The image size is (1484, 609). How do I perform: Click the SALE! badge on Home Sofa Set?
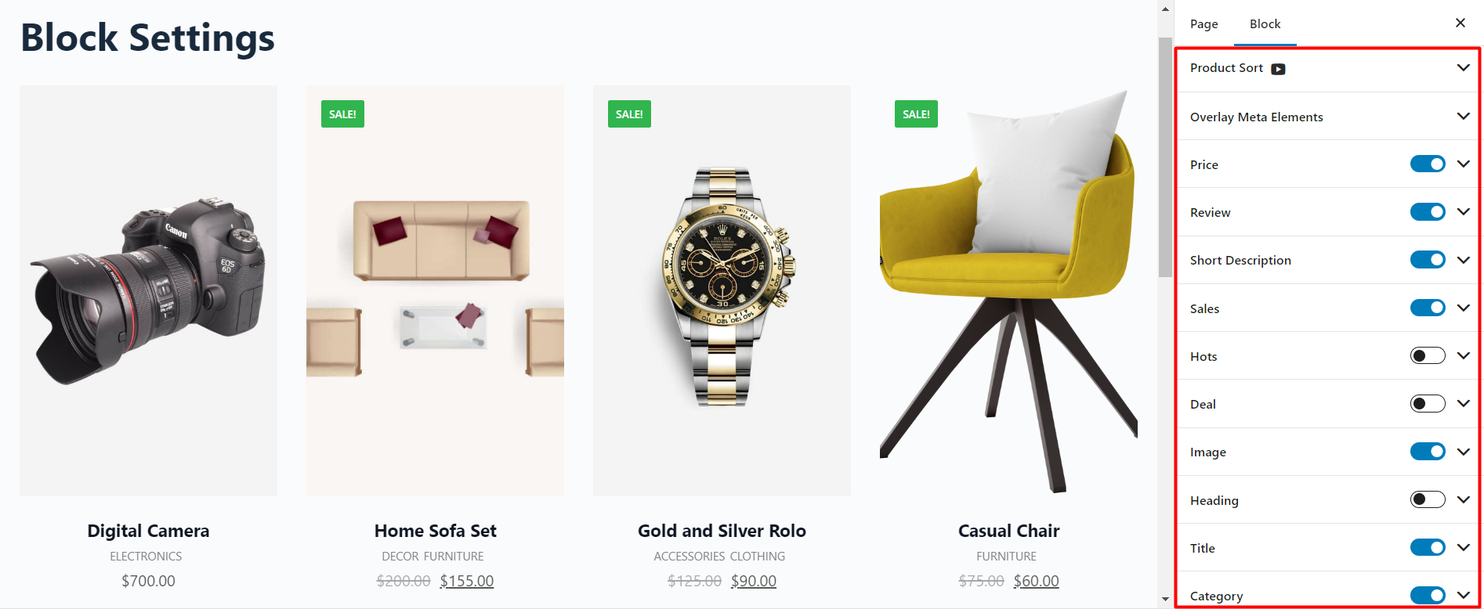(342, 114)
